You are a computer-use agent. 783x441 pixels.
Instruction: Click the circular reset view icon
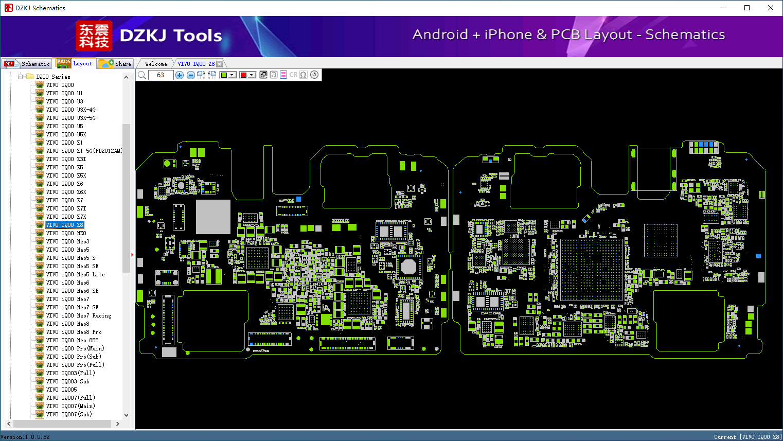pos(314,75)
